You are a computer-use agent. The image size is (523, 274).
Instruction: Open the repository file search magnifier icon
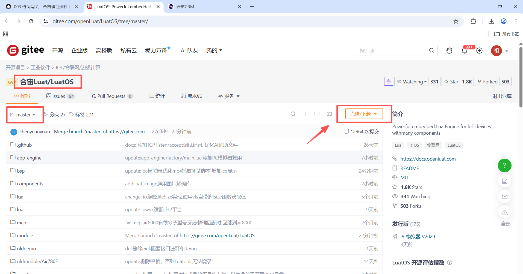293,114
